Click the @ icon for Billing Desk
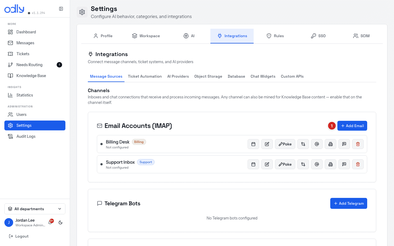The image size is (394, 246). tap(317, 144)
